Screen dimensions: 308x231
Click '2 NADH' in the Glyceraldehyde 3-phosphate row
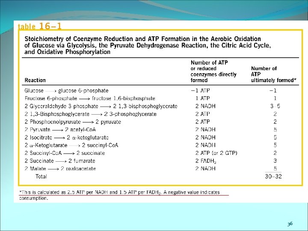click(205, 106)
